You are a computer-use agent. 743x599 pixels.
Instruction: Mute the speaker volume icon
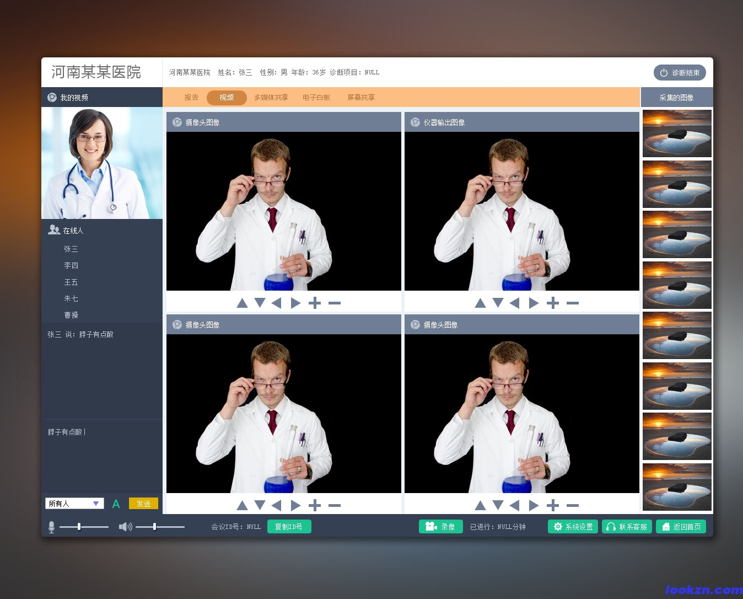point(125,527)
